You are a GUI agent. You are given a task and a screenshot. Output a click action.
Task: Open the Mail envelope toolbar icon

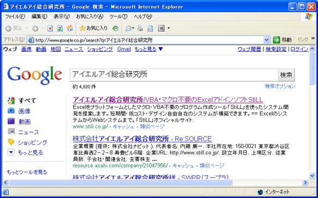pos(128,28)
